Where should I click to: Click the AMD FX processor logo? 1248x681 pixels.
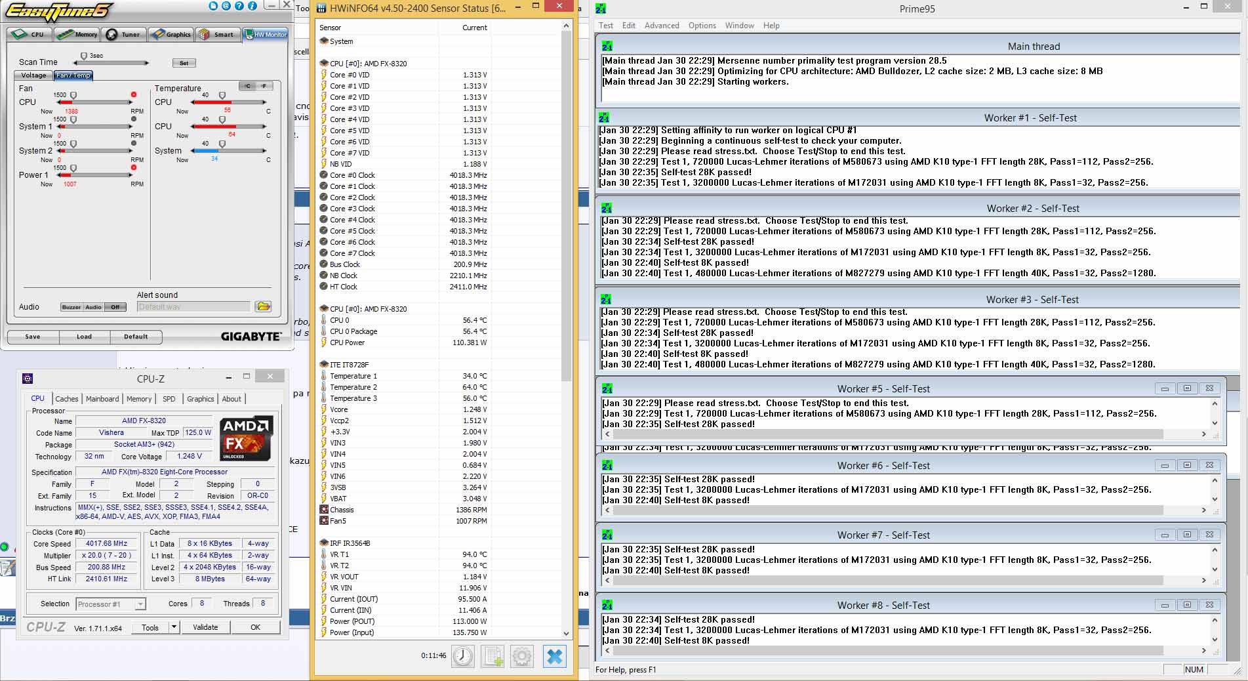(x=246, y=438)
